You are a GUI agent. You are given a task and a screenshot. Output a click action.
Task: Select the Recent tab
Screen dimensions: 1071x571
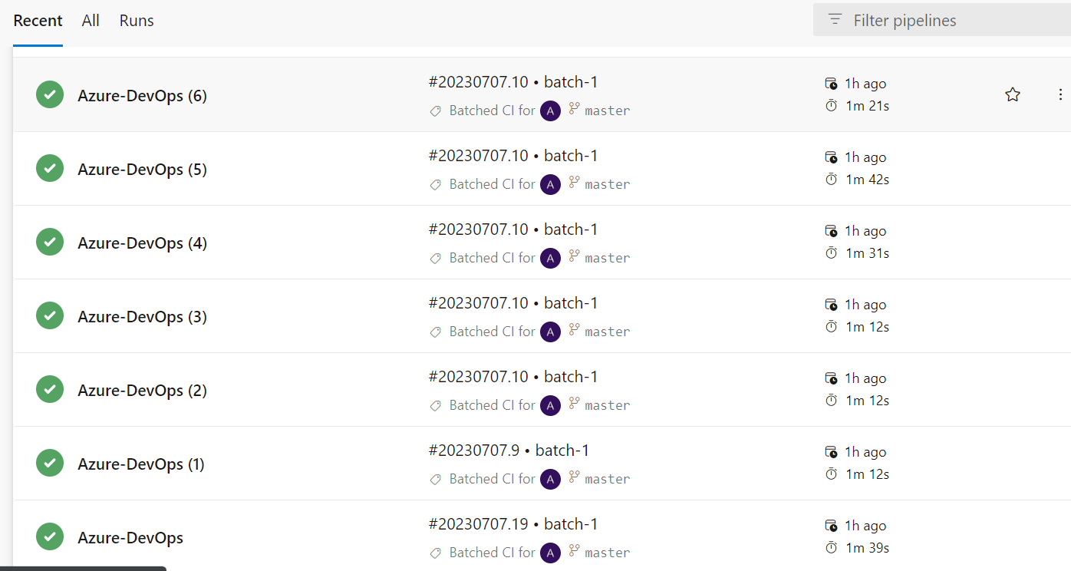coord(38,21)
